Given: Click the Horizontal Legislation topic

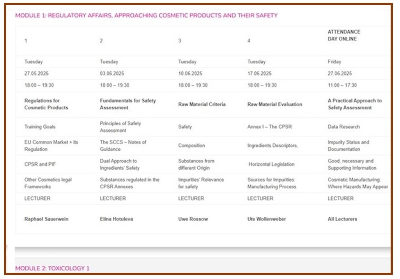Looking at the screenshot, I should coord(271,164).
